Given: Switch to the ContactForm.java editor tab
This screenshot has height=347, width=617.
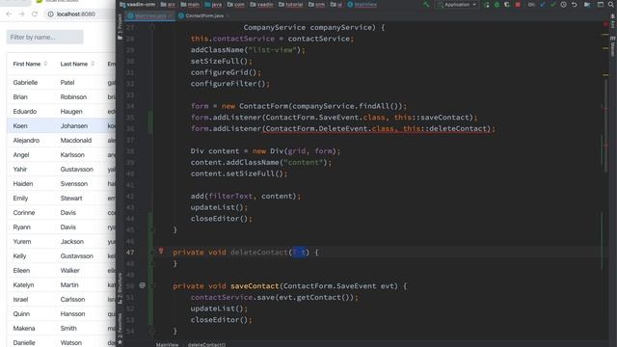Looking at the screenshot, I should tap(202, 15).
